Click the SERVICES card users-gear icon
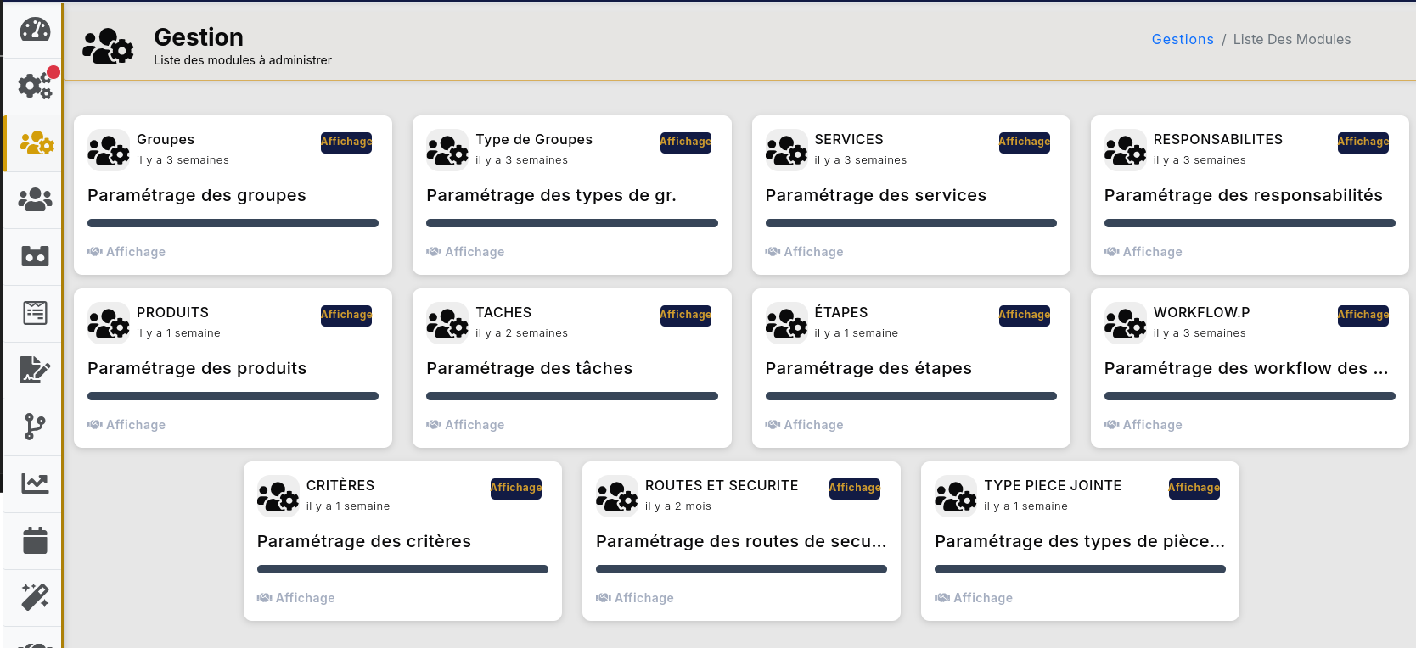 click(787, 150)
